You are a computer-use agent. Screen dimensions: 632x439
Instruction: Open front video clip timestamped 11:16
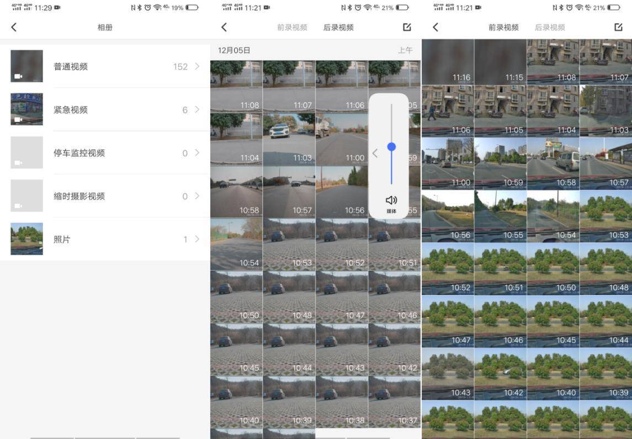pyautogui.click(x=448, y=62)
